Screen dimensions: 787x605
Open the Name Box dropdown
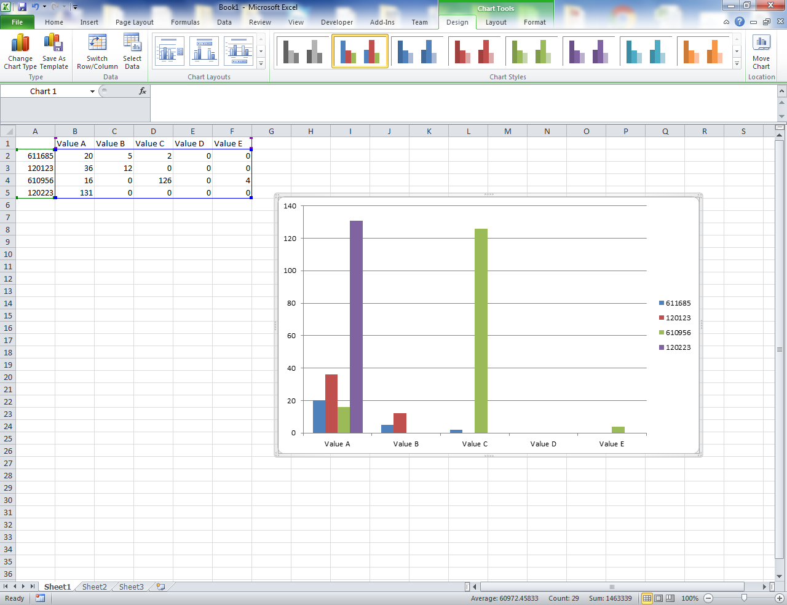tap(92, 92)
